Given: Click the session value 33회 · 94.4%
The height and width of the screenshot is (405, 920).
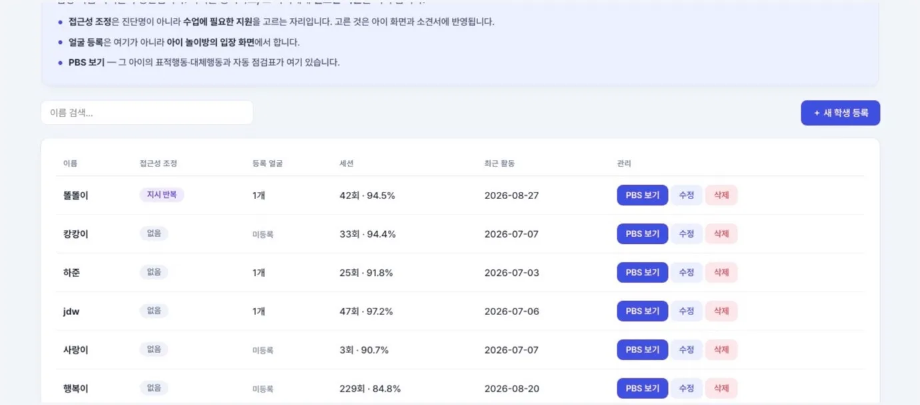Looking at the screenshot, I should pyautogui.click(x=367, y=234).
